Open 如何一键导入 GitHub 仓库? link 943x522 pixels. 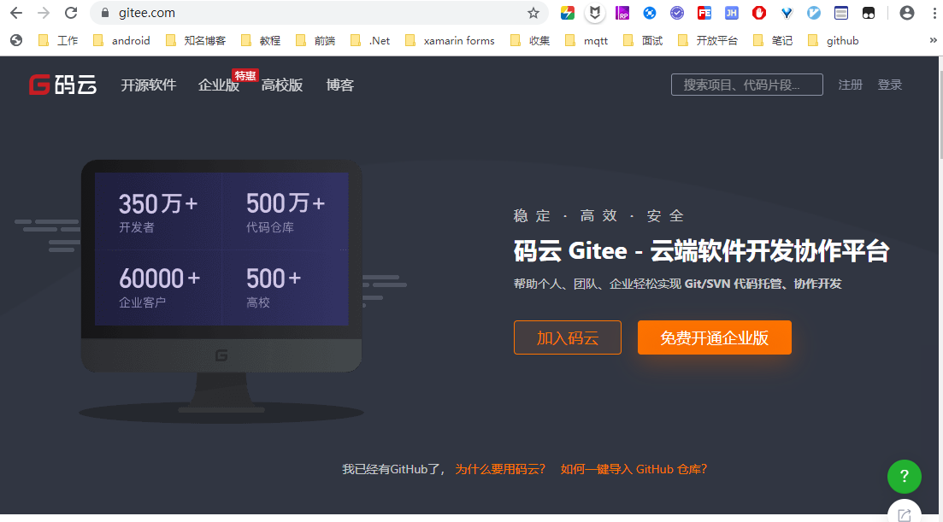pyautogui.click(x=634, y=469)
